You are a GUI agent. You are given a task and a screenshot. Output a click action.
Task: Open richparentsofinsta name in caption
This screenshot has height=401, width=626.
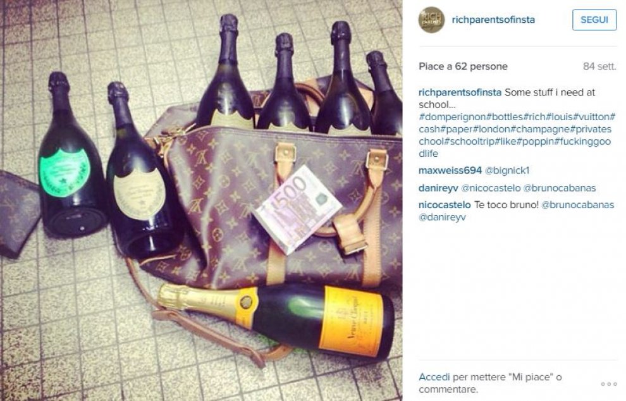pyautogui.click(x=460, y=92)
